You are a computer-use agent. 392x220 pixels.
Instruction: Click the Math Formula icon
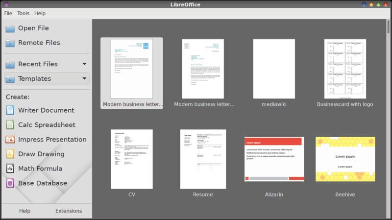click(x=10, y=169)
